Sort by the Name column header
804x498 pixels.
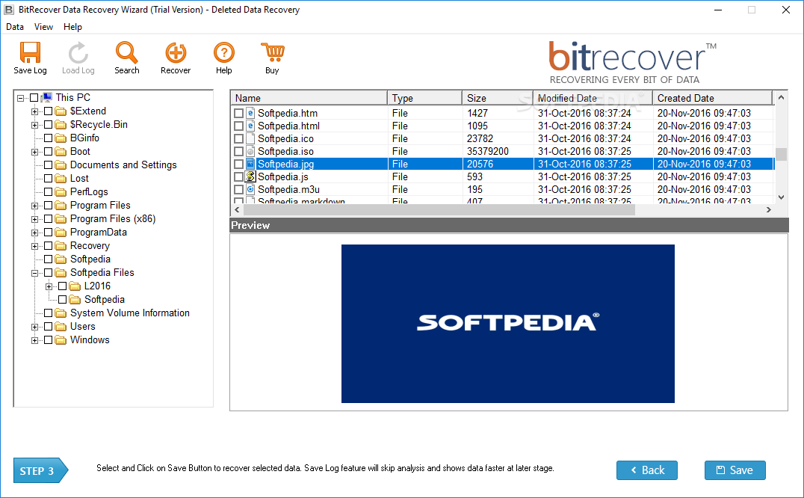click(309, 98)
